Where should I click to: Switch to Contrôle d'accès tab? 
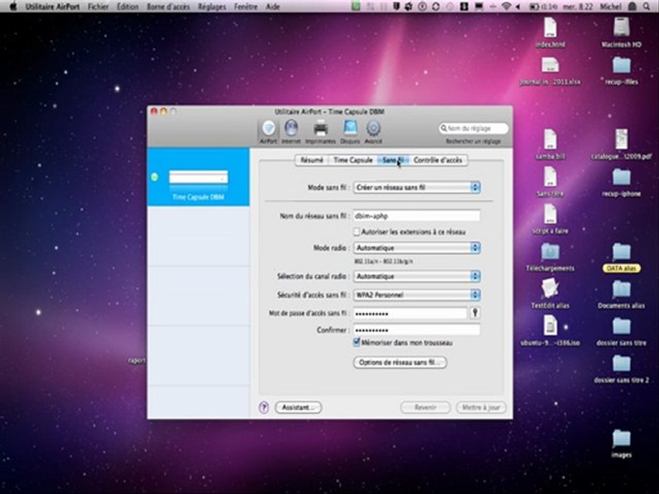(x=437, y=160)
